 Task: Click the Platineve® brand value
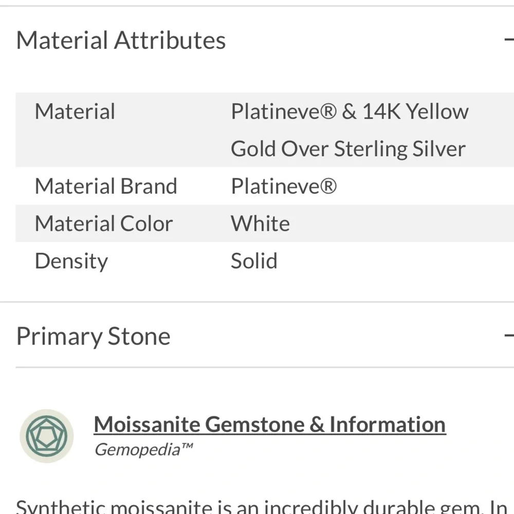point(284,186)
